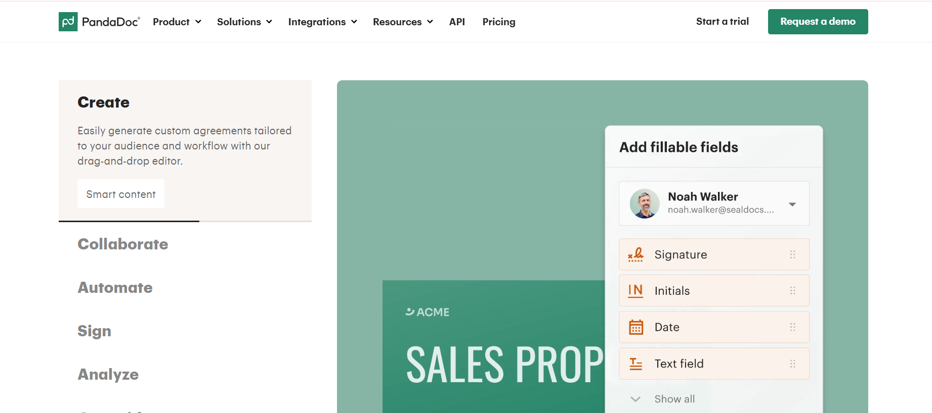
Task: Click the Date calendar icon
Action: point(636,327)
